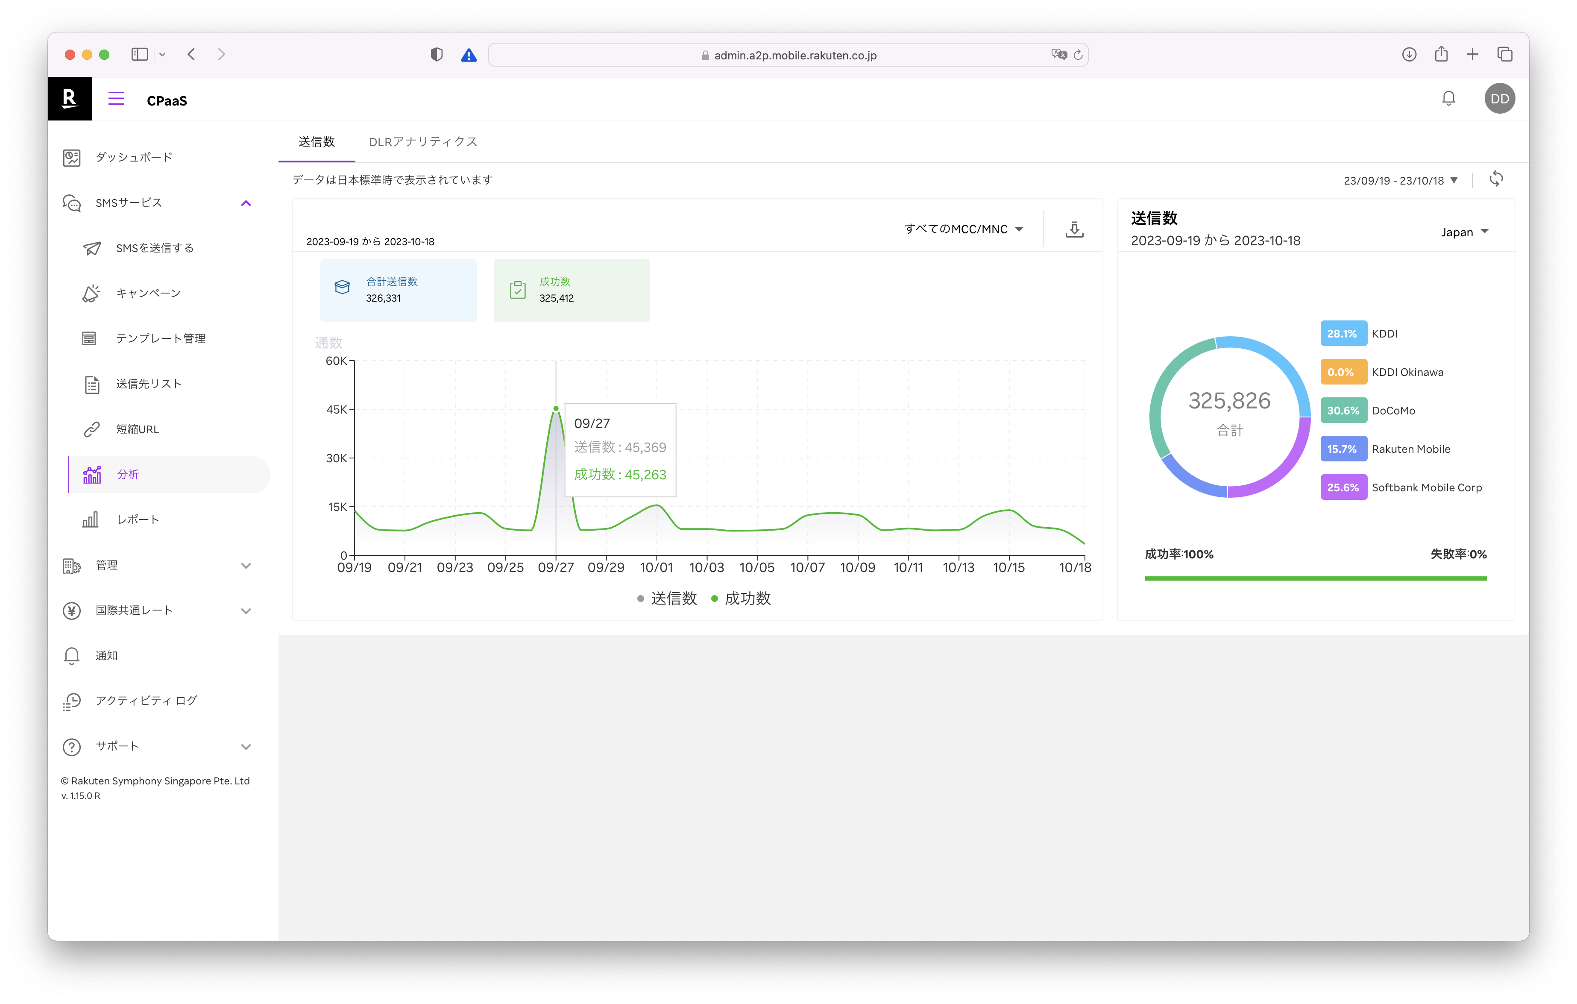Image resolution: width=1577 pixels, height=1004 pixels.
Task: Click the paper plane send SMS icon
Action: click(x=92, y=248)
